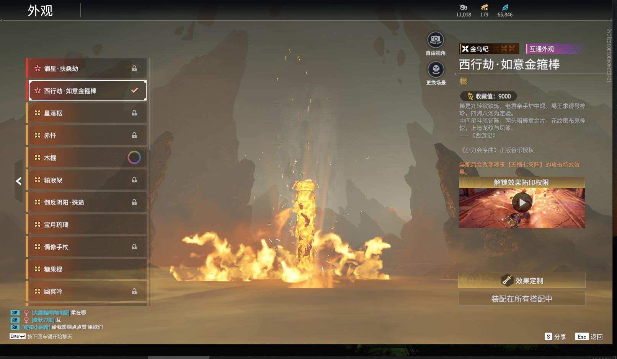Click the channel icon beside 柔在哪 message
Image resolution: width=617 pixels, height=359 pixels.
(15, 313)
